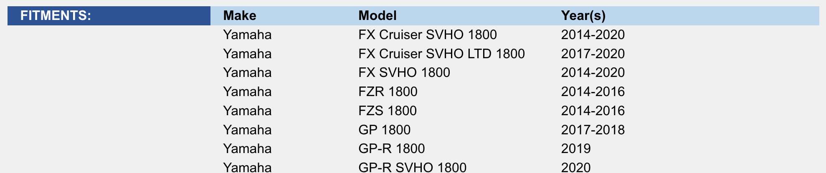Click Yamaha in the FZR 1800 row

click(247, 91)
